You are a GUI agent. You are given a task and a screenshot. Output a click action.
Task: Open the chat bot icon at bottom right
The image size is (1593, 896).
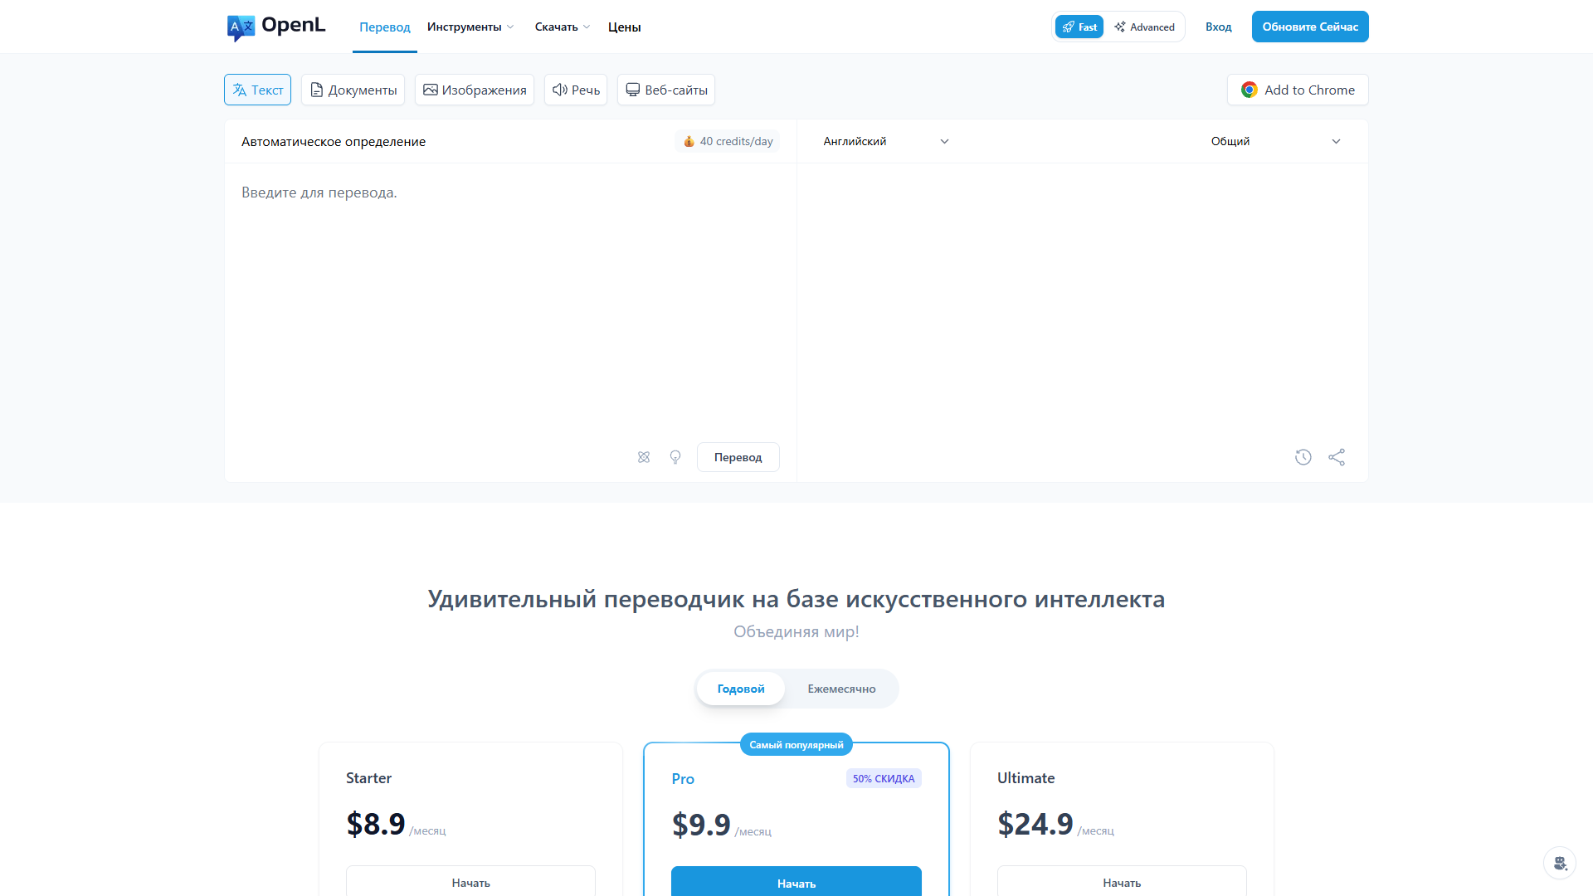click(x=1560, y=863)
